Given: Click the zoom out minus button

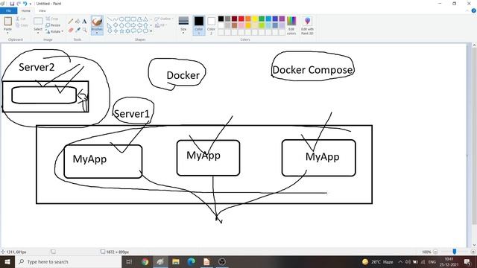Looking at the screenshot, I should (435, 252).
